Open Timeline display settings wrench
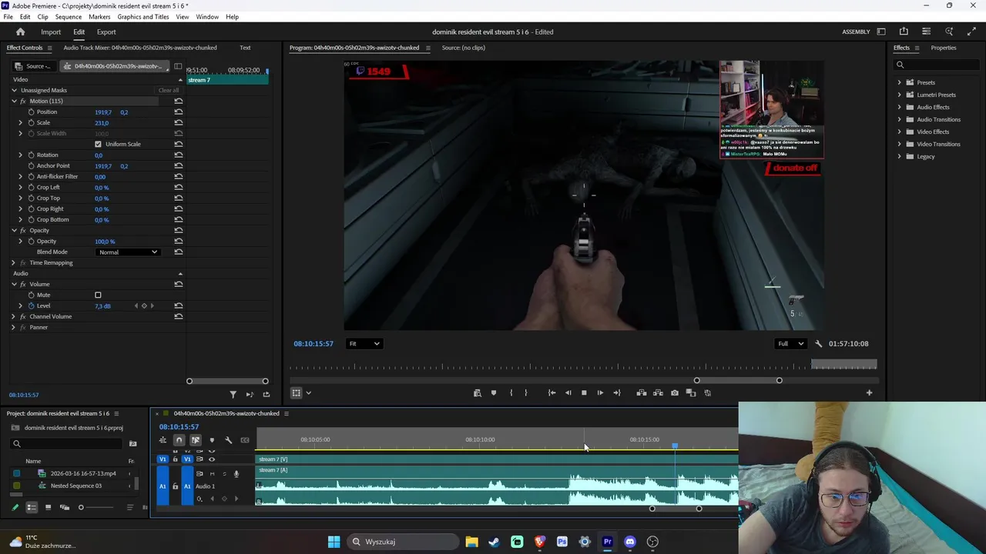 pyautogui.click(x=228, y=440)
